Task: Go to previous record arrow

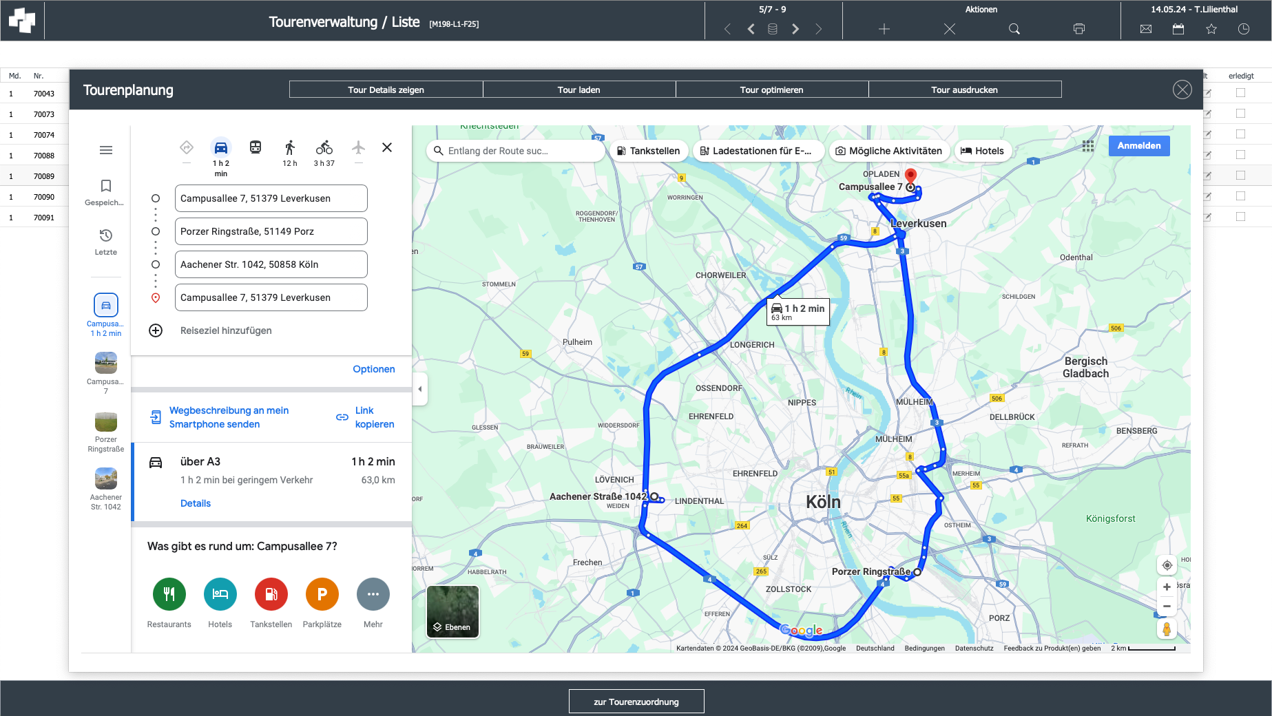Action: (751, 29)
